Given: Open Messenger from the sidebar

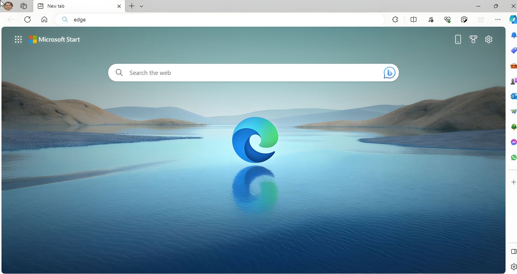Looking at the screenshot, I should (x=514, y=142).
